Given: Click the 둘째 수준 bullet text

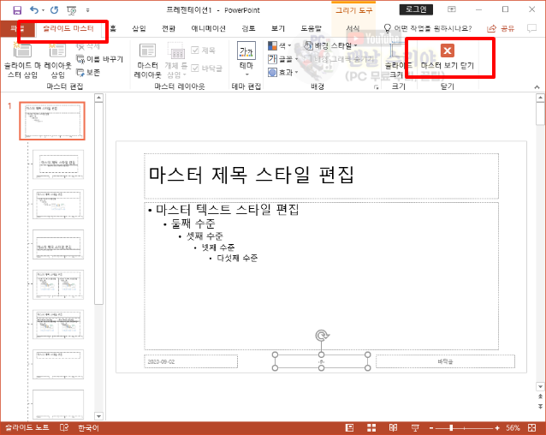Looking at the screenshot, I should click(193, 223).
